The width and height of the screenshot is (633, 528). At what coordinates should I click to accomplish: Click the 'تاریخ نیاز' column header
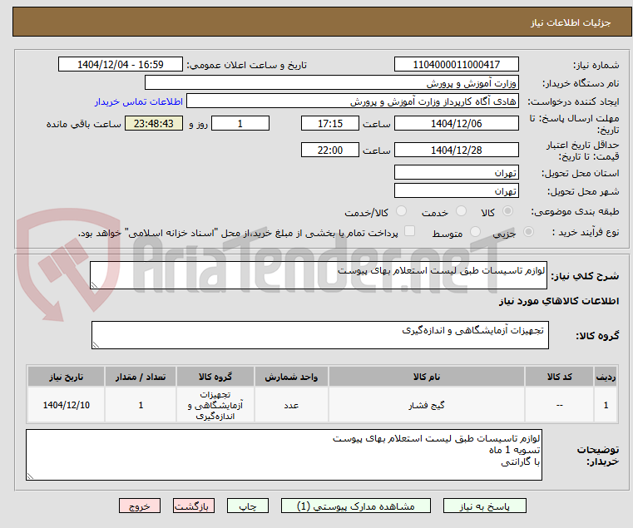pyautogui.click(x=67, y=377)
